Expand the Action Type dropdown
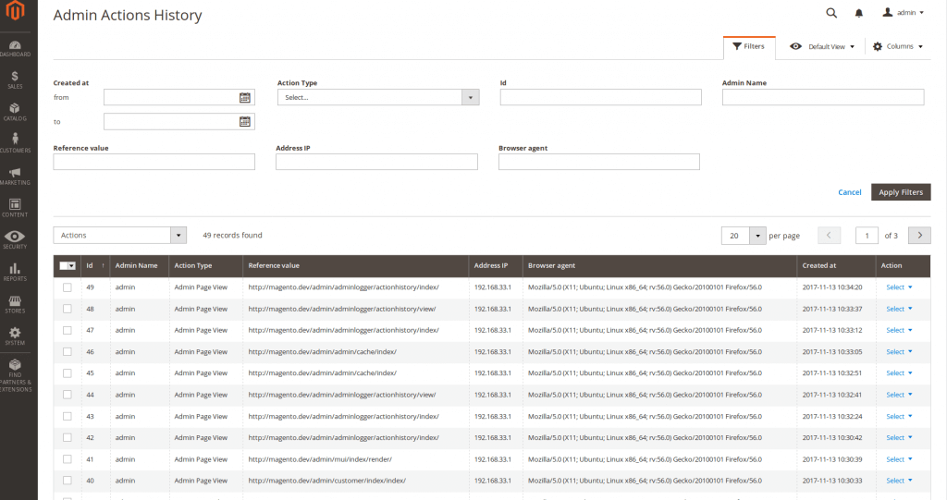This screenshot has width=947, height=500. pos(377,97)
